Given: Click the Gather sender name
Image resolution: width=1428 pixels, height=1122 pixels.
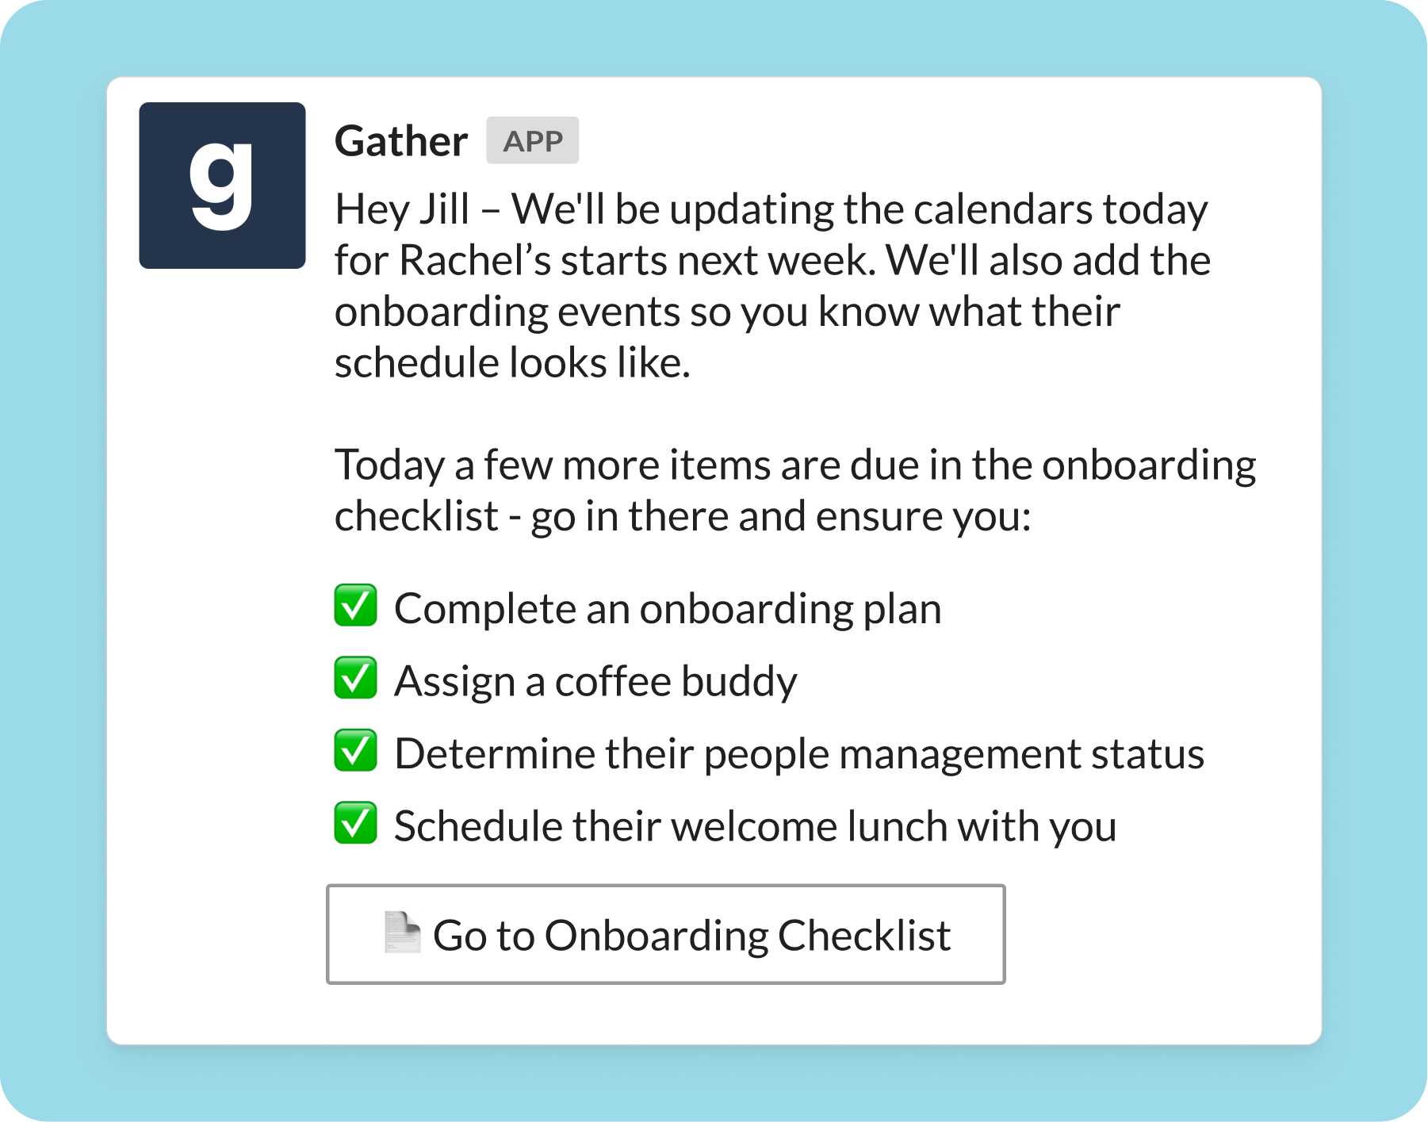Looking at the screenshot, I should click(401, 141).
